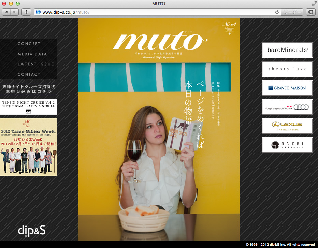Viewport: 318px width, 248px height.
Task: Open the MEDIA DATA menu item
Action: click(x=32, y=54)
